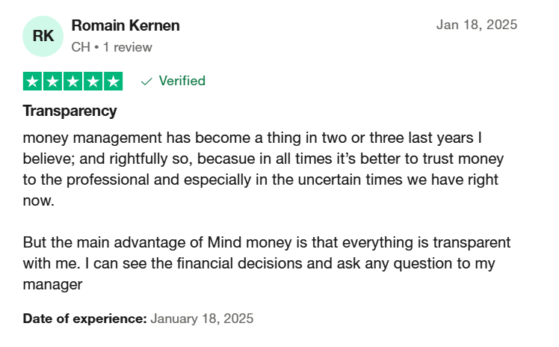Select the second green rating star

[53, 82]
